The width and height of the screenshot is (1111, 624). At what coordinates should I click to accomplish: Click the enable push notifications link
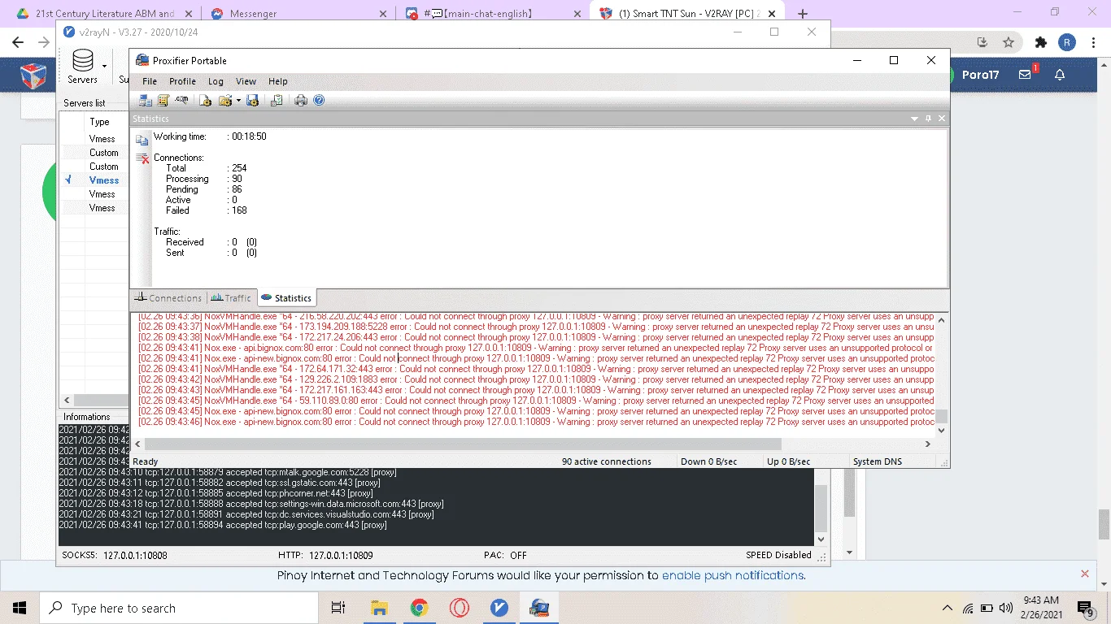click(733, 575)
